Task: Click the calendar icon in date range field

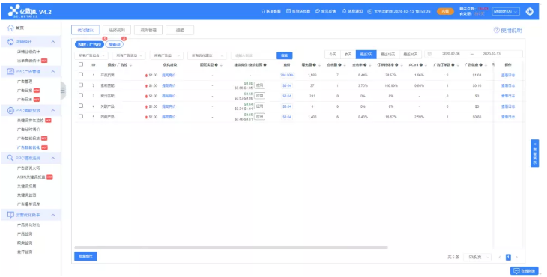Action: 429,54
